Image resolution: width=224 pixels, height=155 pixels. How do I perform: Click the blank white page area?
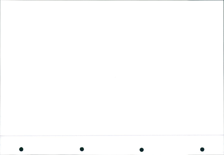pyautogui.click(x=112, y=68)
